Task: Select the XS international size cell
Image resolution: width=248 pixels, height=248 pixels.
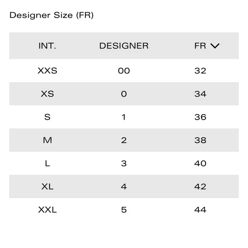Action: coord(47,94)
